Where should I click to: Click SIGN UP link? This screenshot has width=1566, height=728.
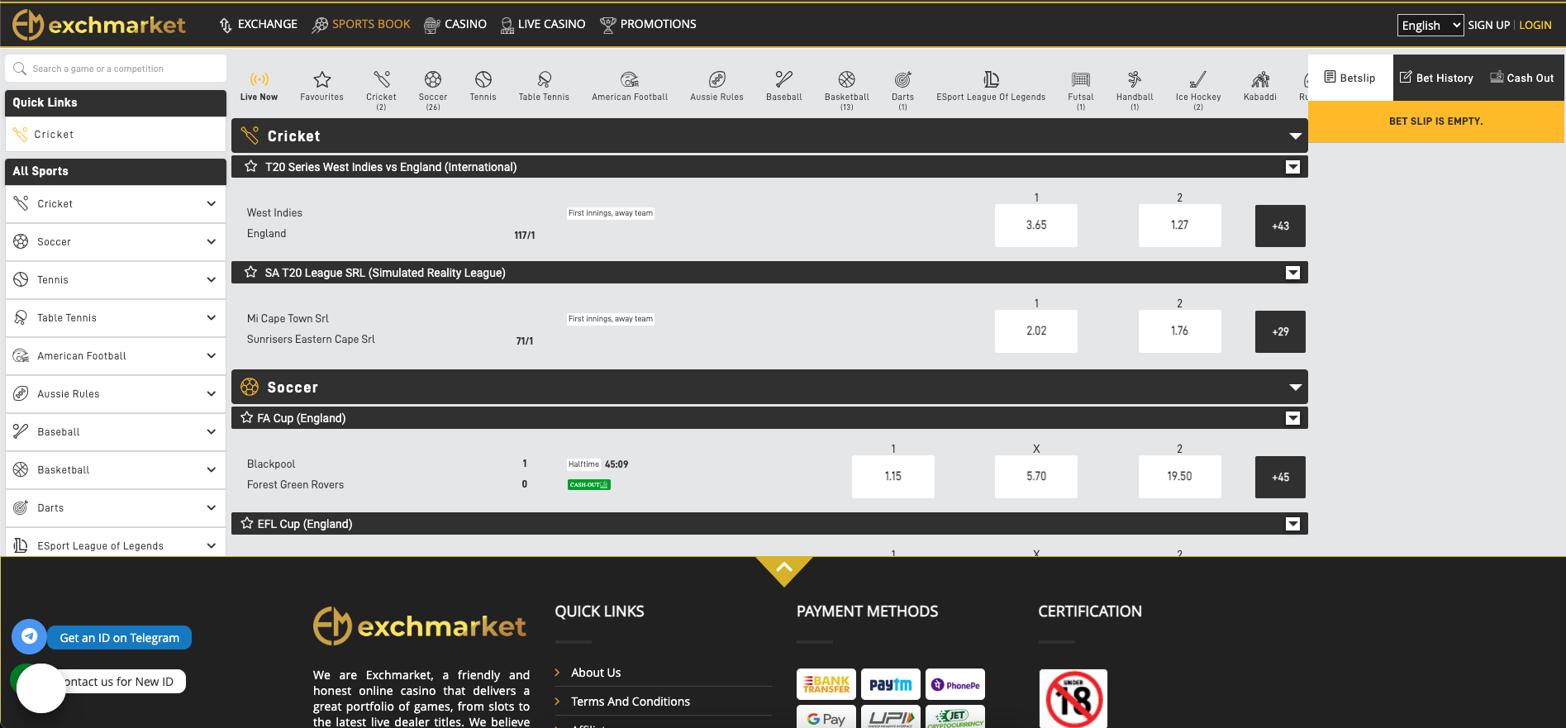pos(1488,26)
